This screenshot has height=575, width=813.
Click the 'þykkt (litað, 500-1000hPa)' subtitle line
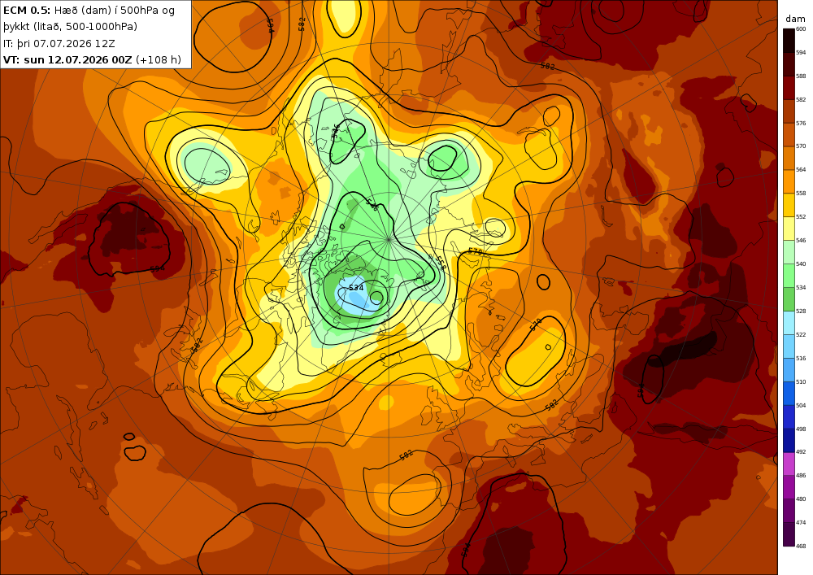click(x=71, y=27)
